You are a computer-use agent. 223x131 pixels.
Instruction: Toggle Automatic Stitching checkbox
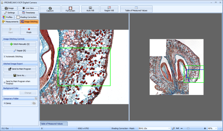pyautogui.click(x=5, y=57)
